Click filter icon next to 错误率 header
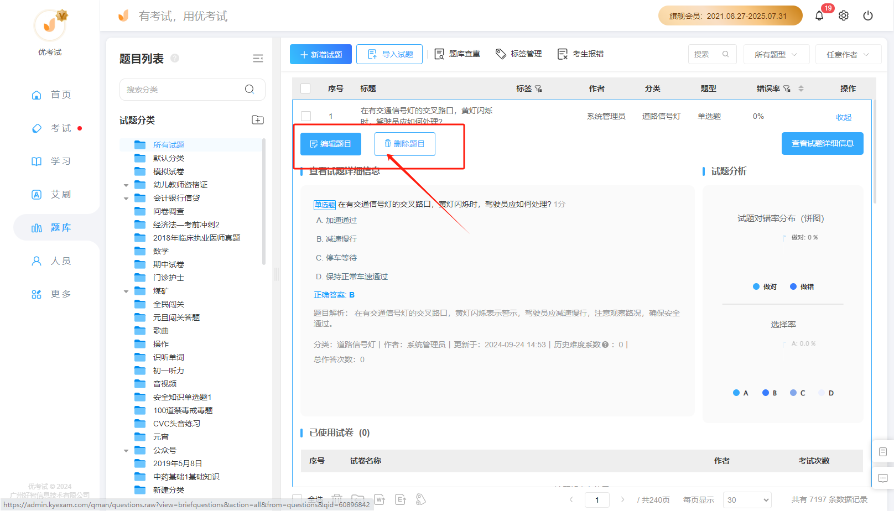The width and height of the screenshot is (894, 511). click(x=787, y=88)
